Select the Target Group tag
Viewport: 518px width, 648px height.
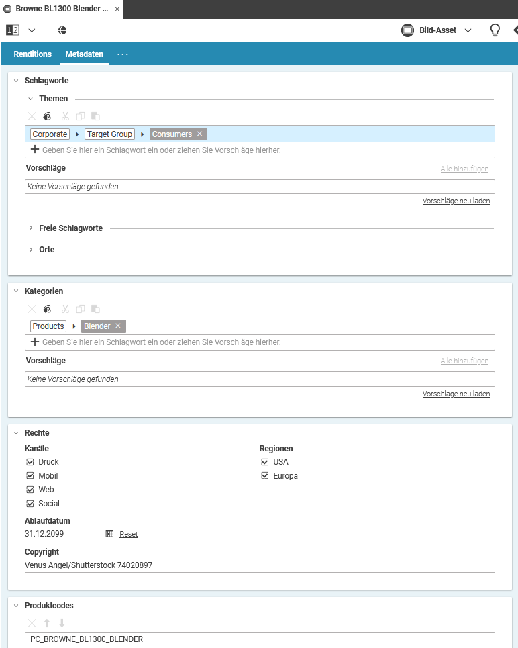(109, 134)
